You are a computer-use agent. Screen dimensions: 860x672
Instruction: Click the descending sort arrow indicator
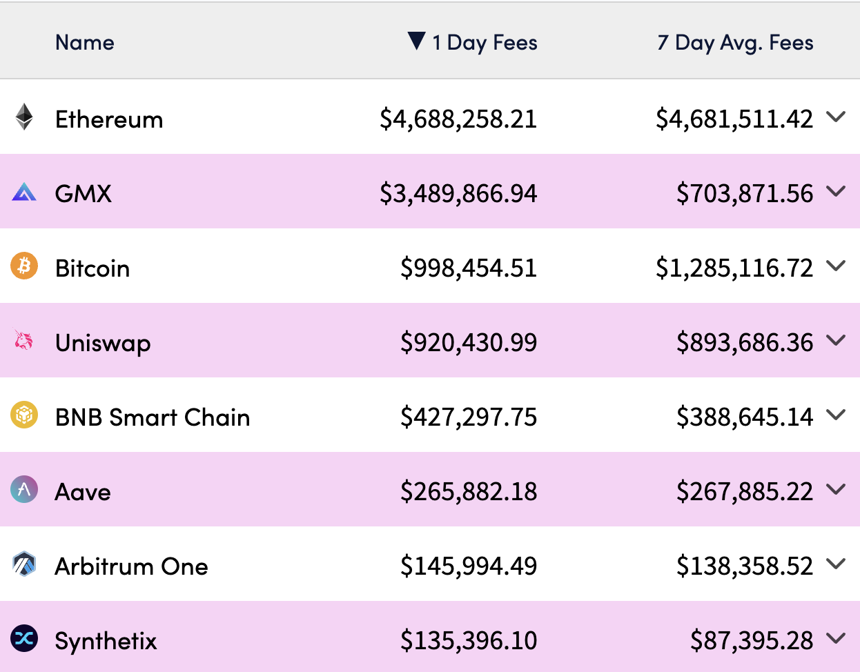(x=416, y=41)
